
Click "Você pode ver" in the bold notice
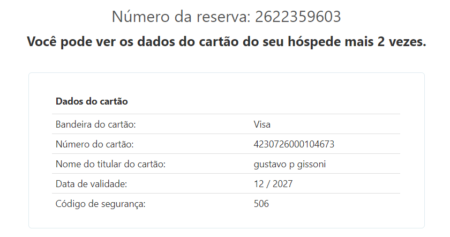coord(64,42)
